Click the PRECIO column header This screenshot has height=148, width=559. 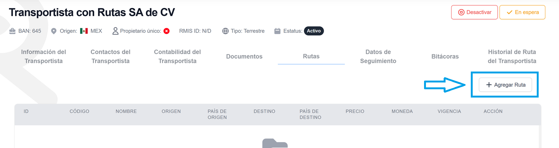click(x=355, y=111)
